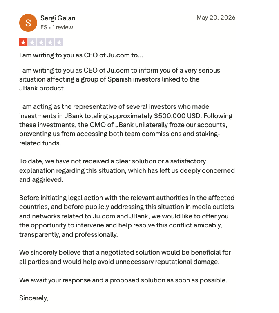279x313 pixels.
Task: Open Sergi Galan's reviewer profile
Action: coord(58,18)
